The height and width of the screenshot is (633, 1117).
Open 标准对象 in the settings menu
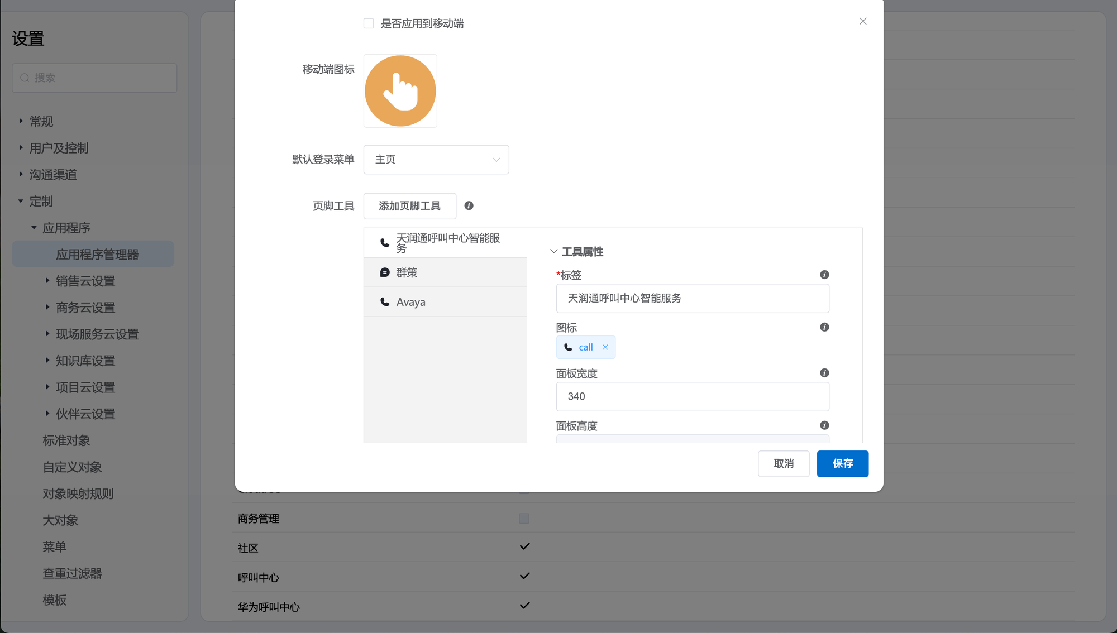tap(66, 440)
